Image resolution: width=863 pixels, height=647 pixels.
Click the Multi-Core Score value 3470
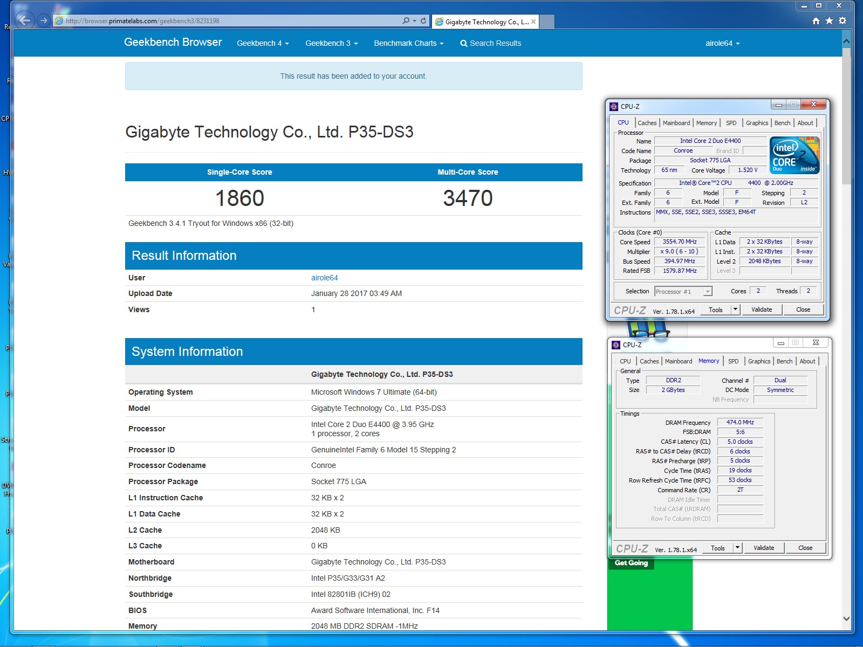[468, 198]
